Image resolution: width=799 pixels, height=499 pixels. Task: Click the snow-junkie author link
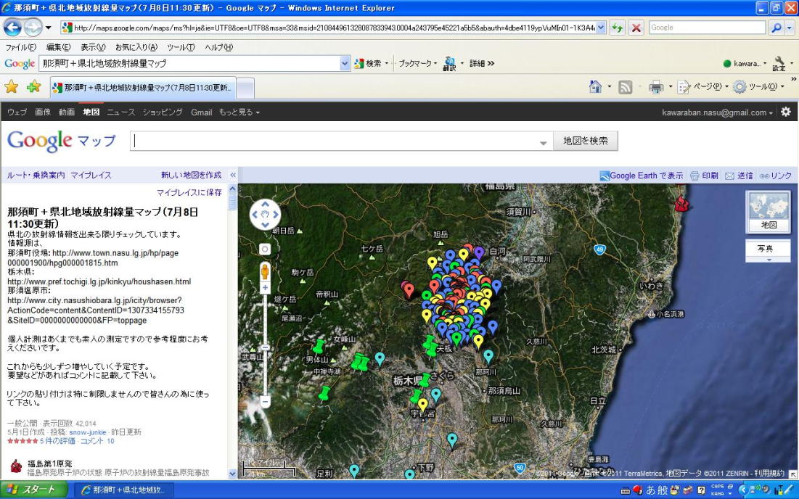[88, 432]
